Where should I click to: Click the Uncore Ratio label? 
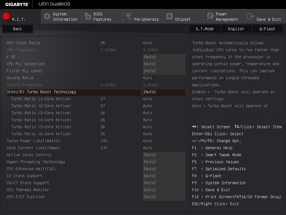(x=20, y=78)
